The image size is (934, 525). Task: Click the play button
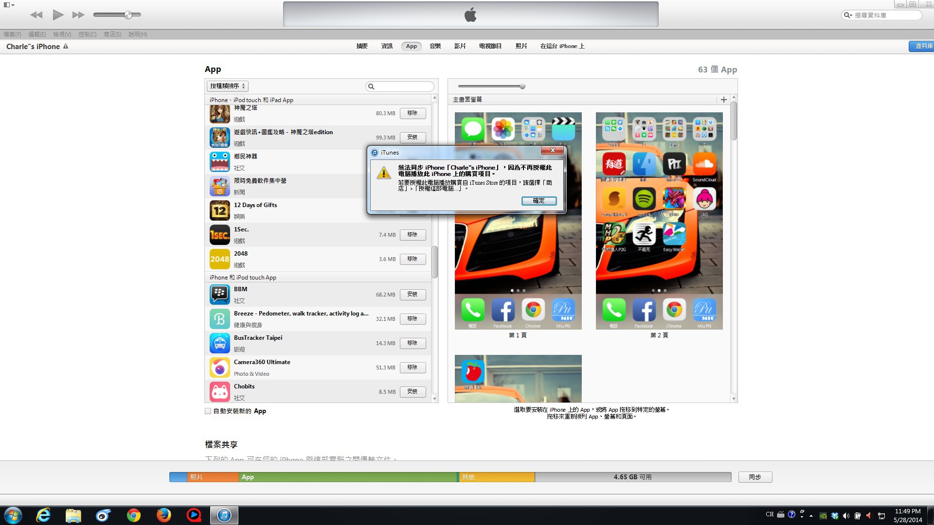pyautogui.click(x=58, y=15)
